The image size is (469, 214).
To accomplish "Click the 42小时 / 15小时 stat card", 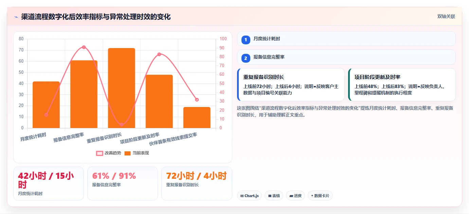I will click(49, 184).
